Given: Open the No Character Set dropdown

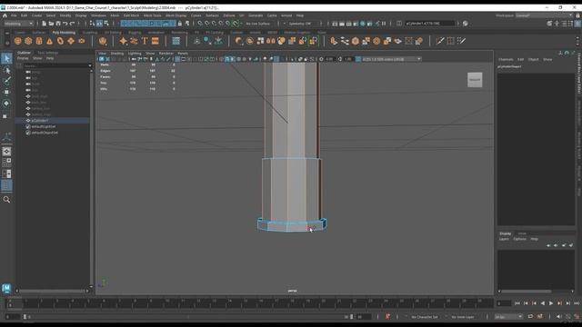Looking at the screenshot, I should (x=425, y=317).
